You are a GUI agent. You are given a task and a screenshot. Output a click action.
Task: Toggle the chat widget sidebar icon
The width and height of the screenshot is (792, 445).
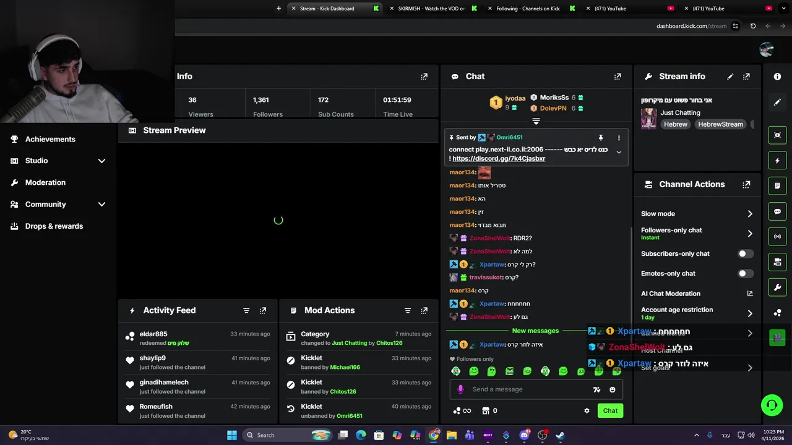coord(777,211)
